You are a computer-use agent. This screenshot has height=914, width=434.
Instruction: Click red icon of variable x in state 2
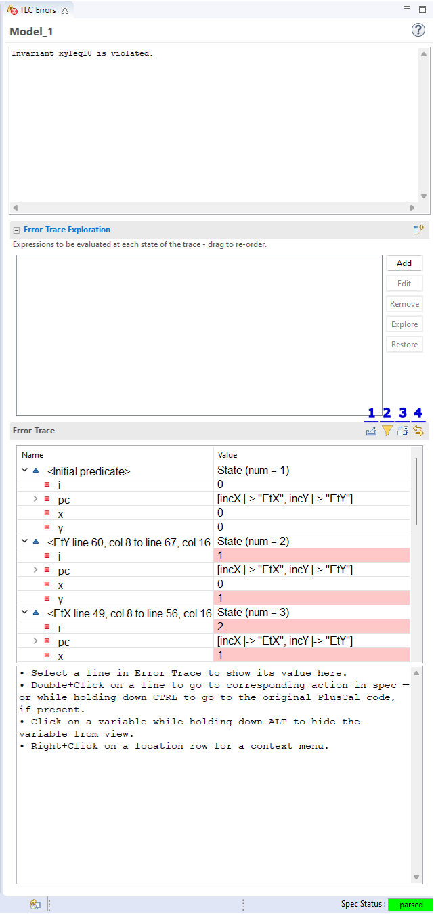click(x=47, y=584)
